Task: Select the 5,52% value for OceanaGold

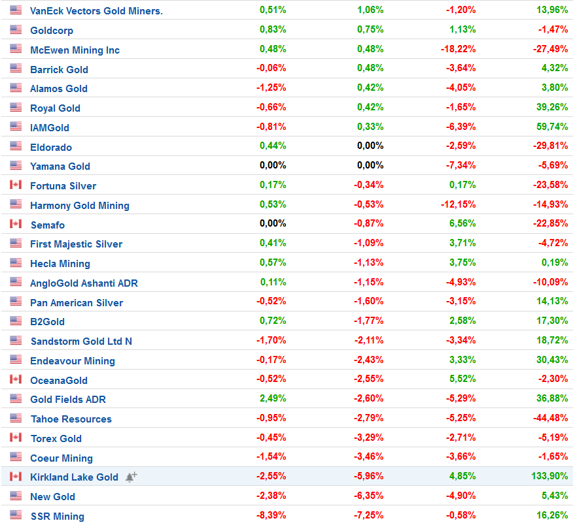Action: pos(462,379)
